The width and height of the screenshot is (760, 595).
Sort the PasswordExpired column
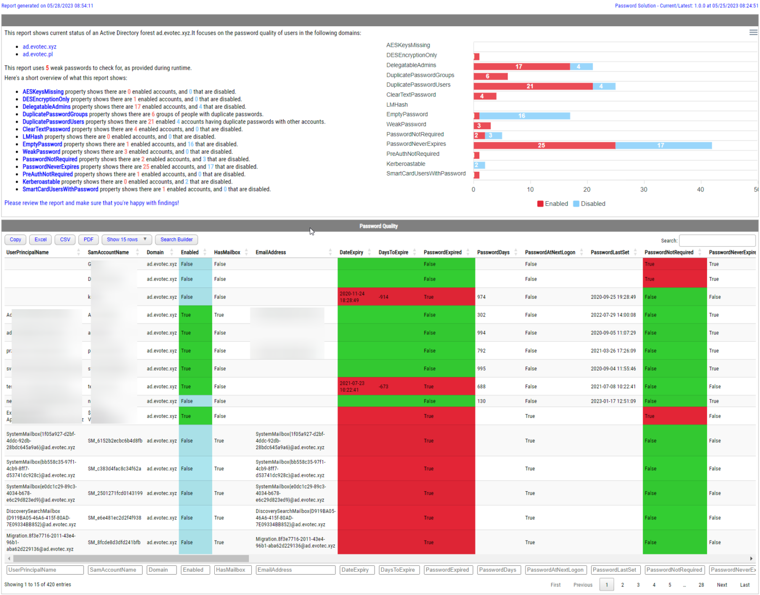468,252
